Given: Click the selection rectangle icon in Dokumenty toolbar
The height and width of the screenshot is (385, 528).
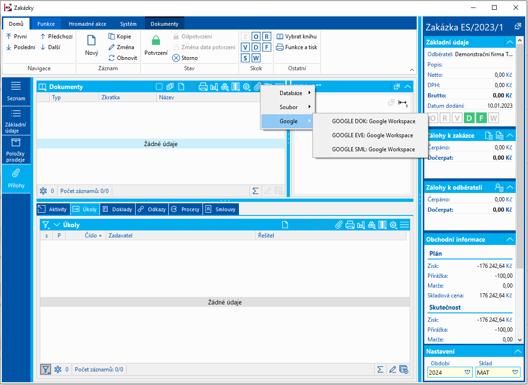Looking at the screenshot, I should pyautogui.click(x=159, y=87).
